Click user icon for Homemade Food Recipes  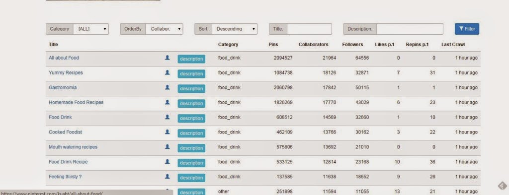click(167, 102)
